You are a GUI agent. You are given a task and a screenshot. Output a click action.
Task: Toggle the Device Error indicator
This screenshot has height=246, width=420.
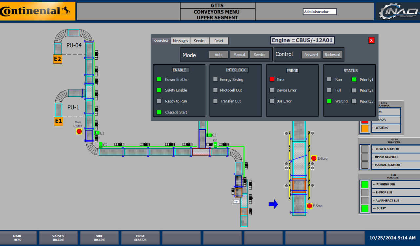coord(272,90)
